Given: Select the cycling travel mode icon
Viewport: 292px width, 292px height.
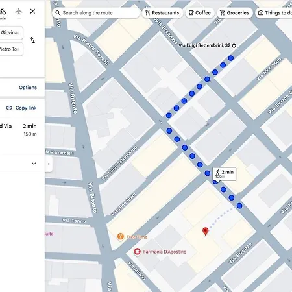Looking at the screenshot, I should pyautogui.click(x=3, y=11).
